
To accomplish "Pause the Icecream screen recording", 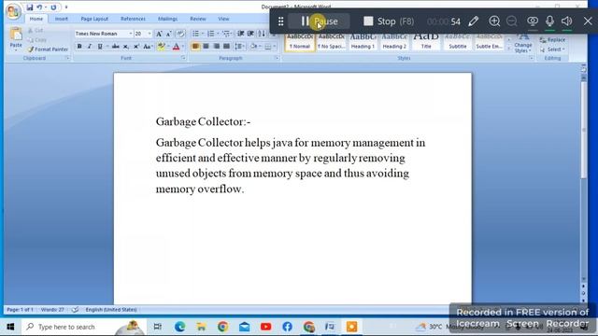I will coord(319,21).
